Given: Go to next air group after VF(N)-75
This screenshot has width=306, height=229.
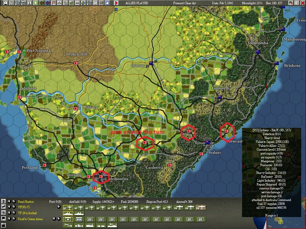Looking at the screenshot, I should [14, 207].
